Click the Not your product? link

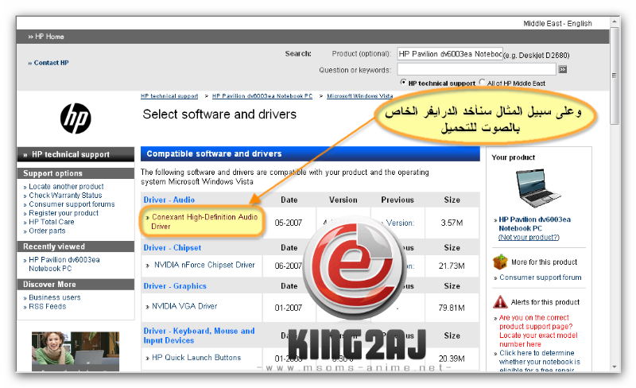pyautogui.click(x=528, y=238)
